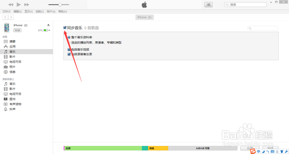Select 整个音乐资料库 entire library radio button
Viewport: 289px width, 154px height.
pos(69,37)
